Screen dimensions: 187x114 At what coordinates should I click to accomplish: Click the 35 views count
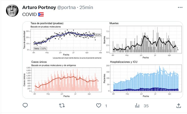click(146, 106)
